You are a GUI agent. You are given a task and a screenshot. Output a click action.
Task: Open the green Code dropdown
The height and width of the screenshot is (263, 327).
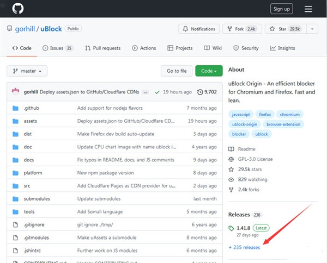pyautogui.click(x=209, y=71)
